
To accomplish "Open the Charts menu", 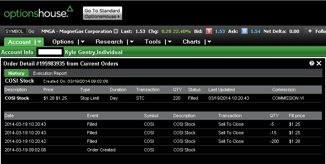I will click(x=191, y=42).
